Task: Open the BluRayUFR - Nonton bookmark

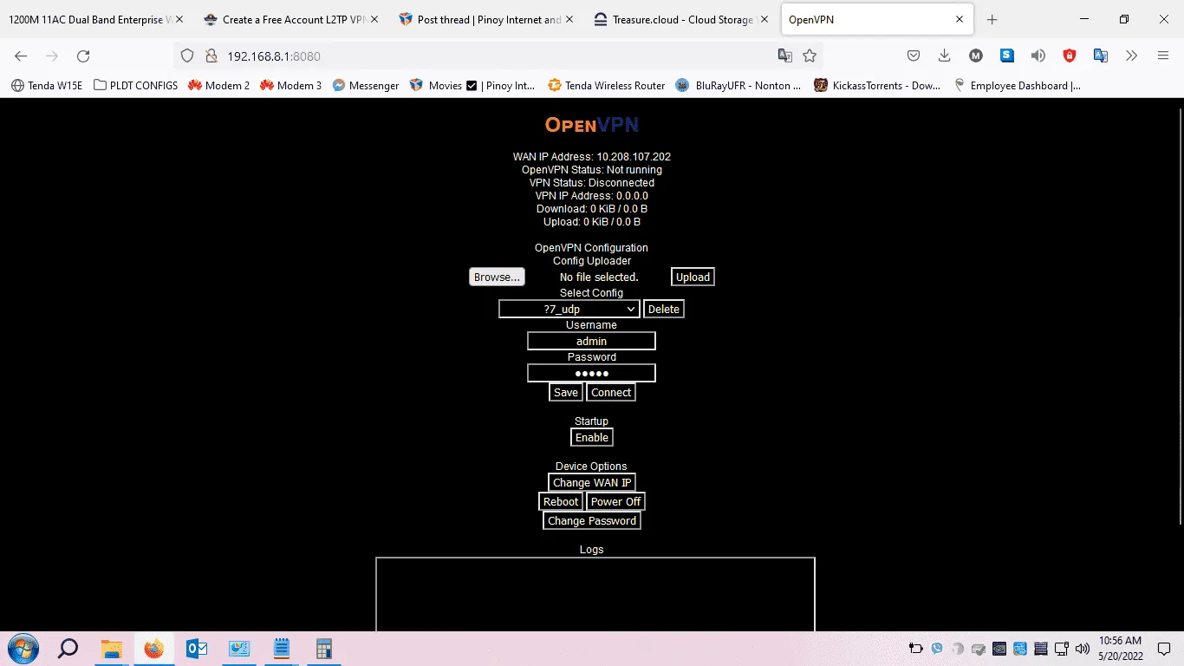Action: (x=738, y=86)
